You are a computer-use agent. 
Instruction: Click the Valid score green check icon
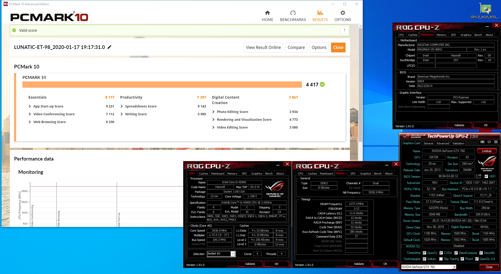(14, 30)
